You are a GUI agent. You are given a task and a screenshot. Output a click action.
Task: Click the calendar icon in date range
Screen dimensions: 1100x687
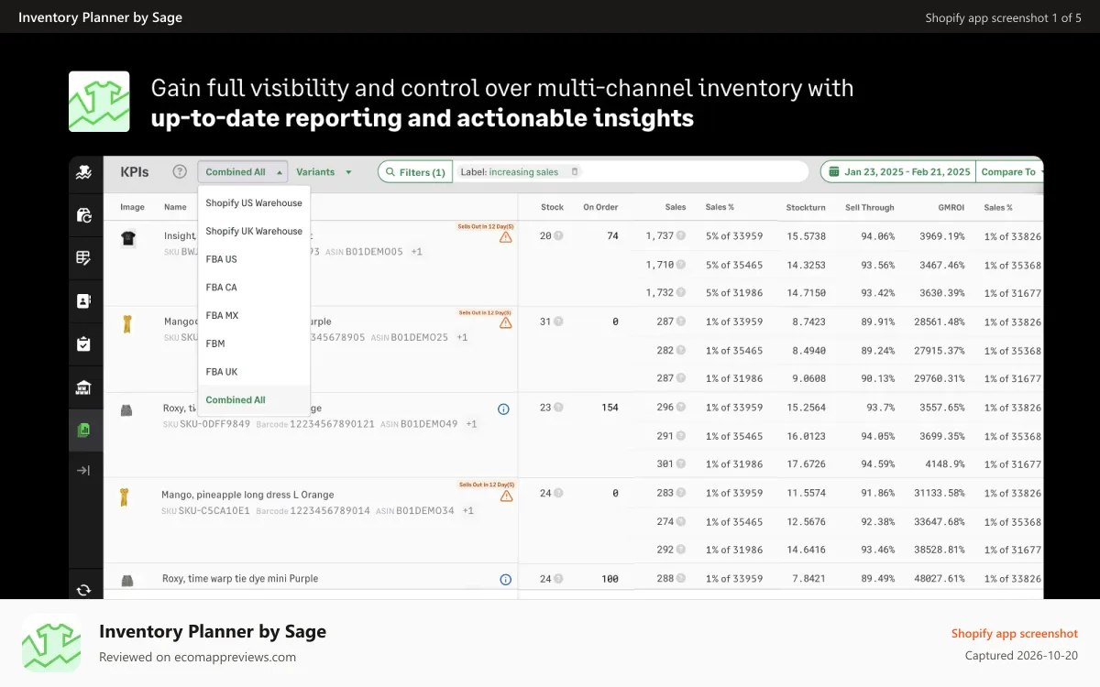[x=833, y=171]
